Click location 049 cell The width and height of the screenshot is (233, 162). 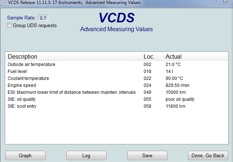point(147,92)
